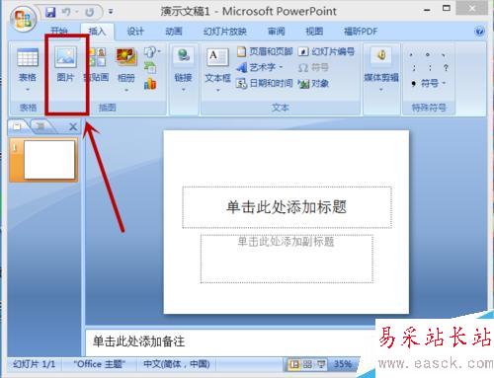Close the slides thumbnail pane
494x378 pixels.
[73, 126]
